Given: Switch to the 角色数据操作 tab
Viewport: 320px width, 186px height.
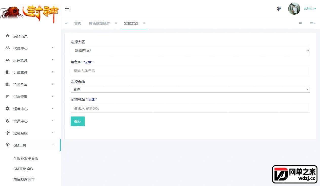Looking at the screenshot, I should 100,23.
